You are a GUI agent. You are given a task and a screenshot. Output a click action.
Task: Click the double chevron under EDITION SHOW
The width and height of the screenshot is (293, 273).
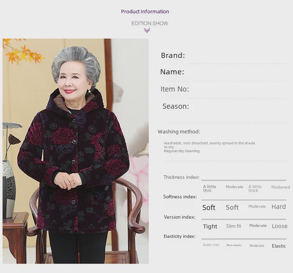pyautogui.click(x=147, y=31)
